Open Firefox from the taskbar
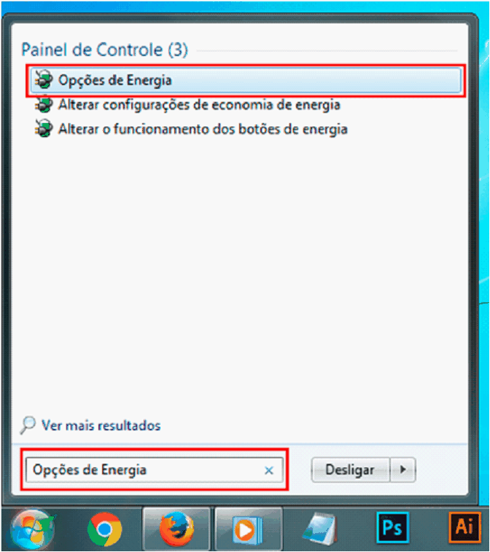Screen dimensions: 490x552 click(176, 529)
